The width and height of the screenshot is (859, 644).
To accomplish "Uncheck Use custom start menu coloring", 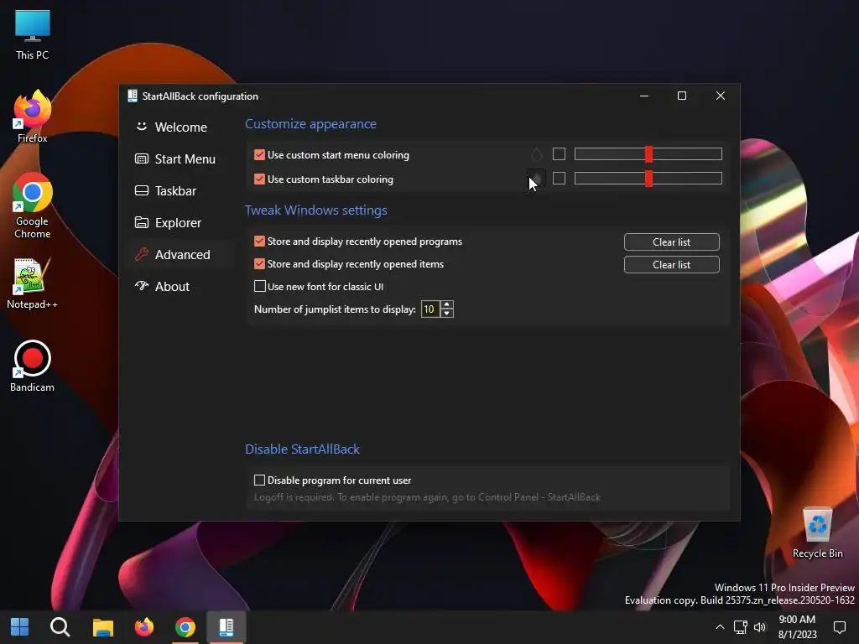I will click(260, 155).
